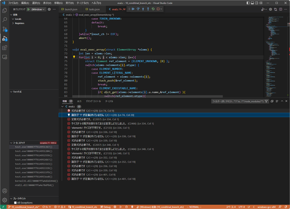Open debug configuration dropdown (Windows)
290x209 pixels.
pyautogui.click(x=38, y=9)
